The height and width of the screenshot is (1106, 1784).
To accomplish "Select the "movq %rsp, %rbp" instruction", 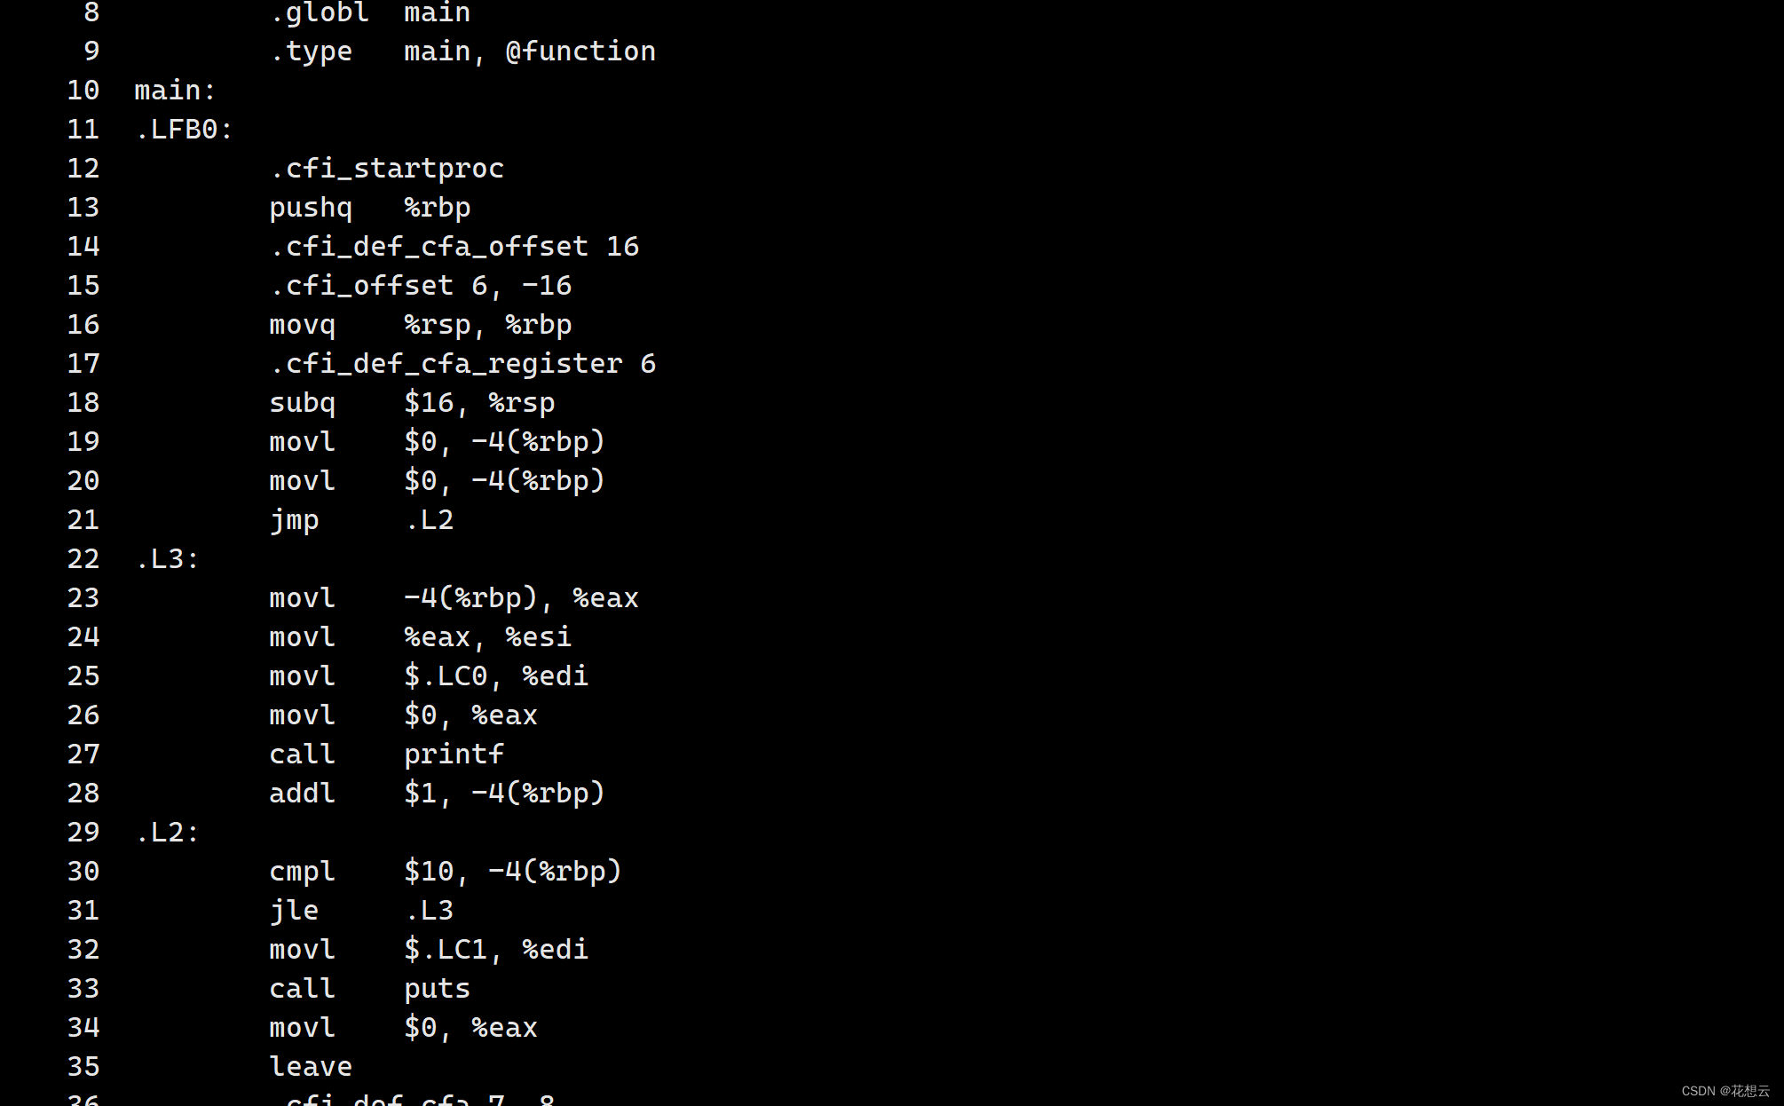I will pyautogui.click(x=420, y=325).
